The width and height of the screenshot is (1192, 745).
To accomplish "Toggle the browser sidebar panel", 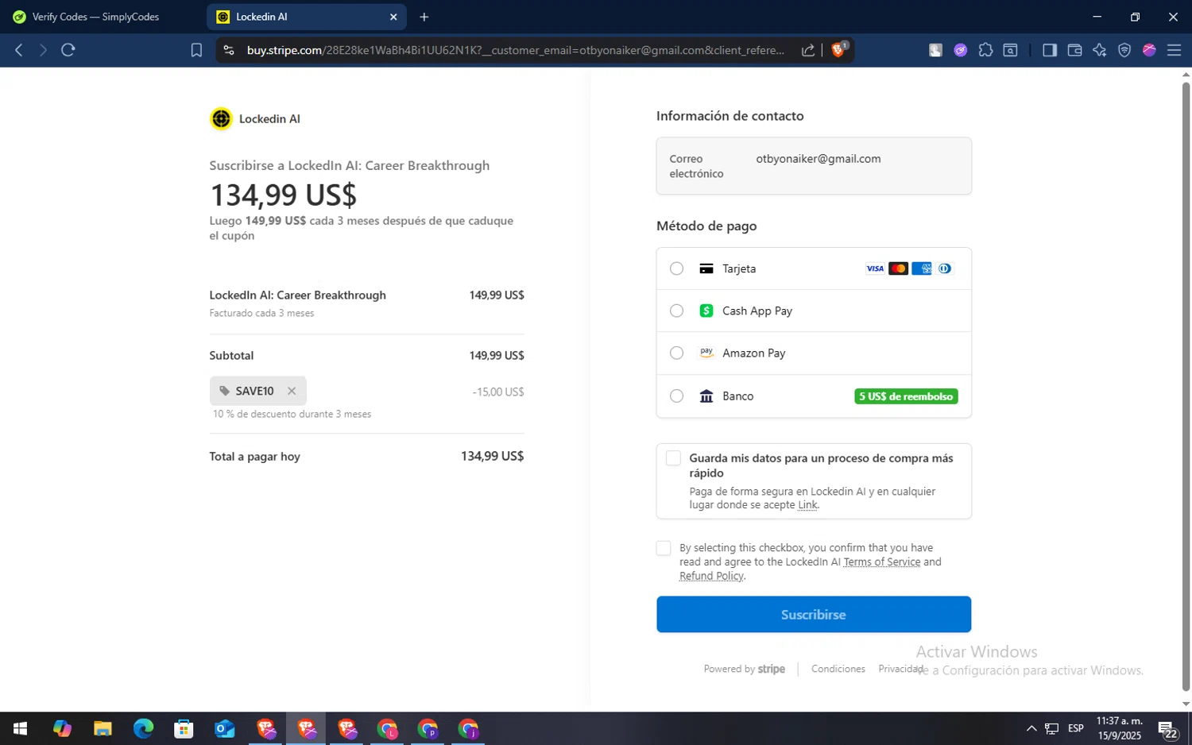I will 1050,50.
